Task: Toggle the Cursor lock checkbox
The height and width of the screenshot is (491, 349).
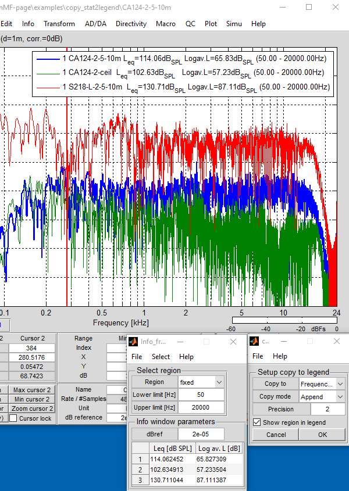Action: (x=13, y=418)
